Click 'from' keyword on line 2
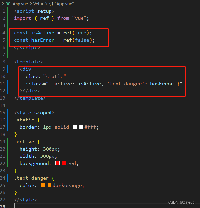The height and width of the screenshot is (208, 200). [63, 18]
